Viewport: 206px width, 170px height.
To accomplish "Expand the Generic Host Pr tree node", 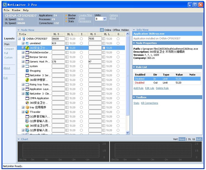I will (23, 62).
